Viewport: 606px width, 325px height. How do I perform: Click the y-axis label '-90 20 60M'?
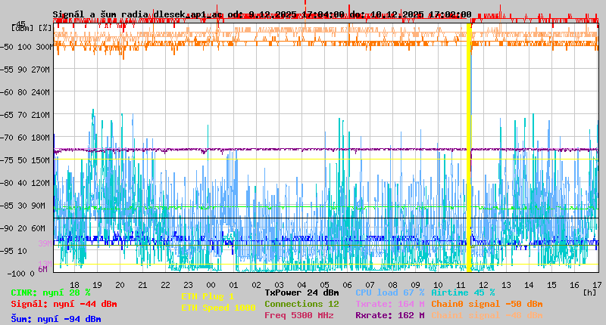pyautogui.click(x=23, y=228)
